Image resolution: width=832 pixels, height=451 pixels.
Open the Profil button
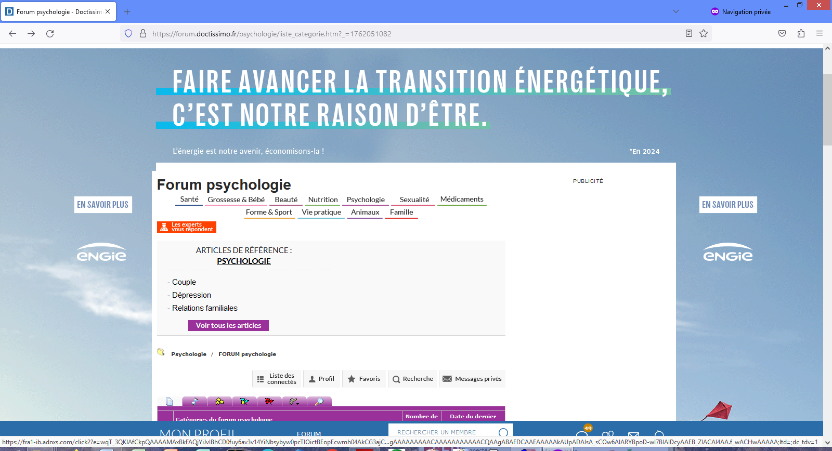[322, 379]
